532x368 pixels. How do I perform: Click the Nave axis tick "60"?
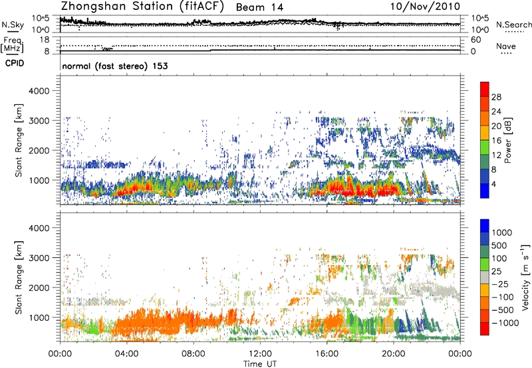tap(476, 40)
